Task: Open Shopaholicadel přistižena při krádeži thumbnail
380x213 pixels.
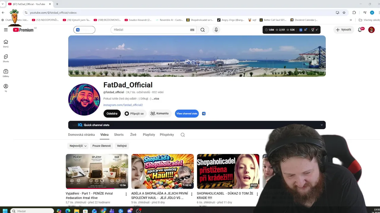Action: tap(228, 171)
